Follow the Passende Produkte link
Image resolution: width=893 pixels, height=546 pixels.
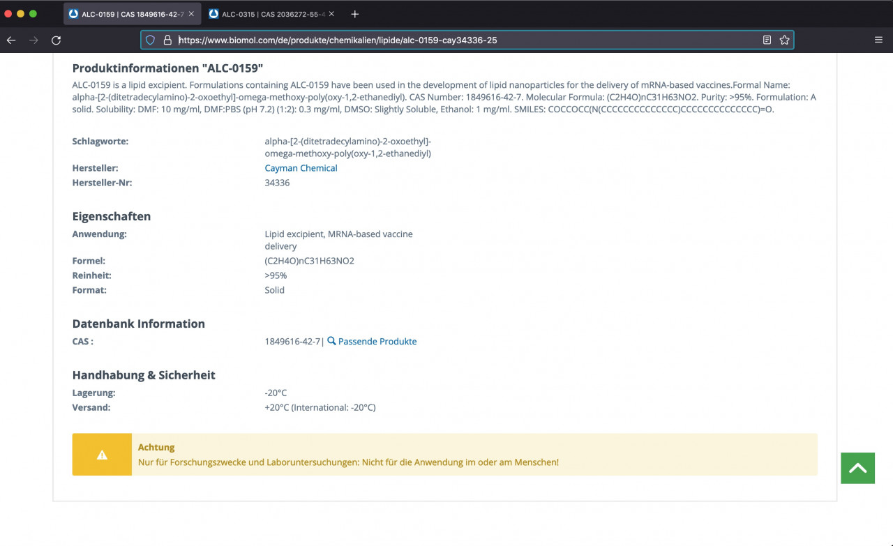377,342
